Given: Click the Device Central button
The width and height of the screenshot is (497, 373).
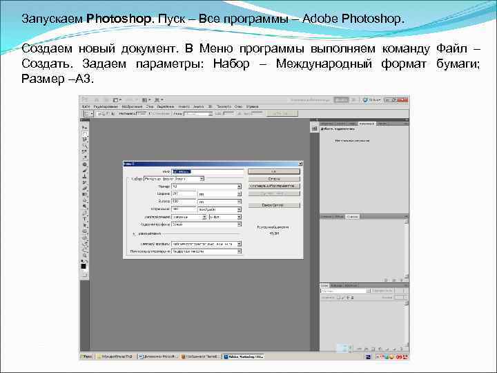Looking at the screenshot, I should [274, 205].
